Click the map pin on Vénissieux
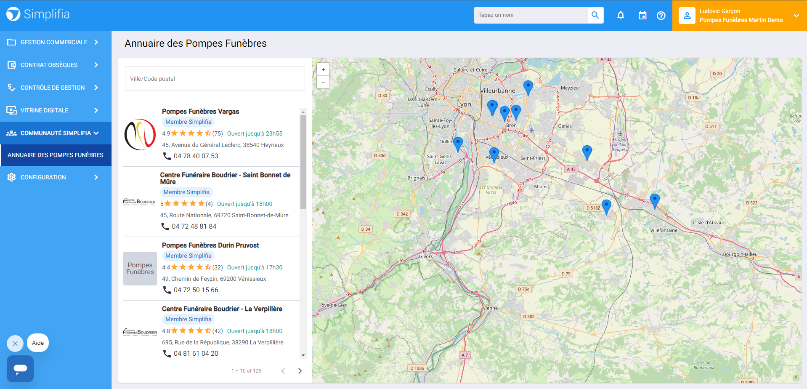Viewport: 807px width, 389px height. click(494, 155)
